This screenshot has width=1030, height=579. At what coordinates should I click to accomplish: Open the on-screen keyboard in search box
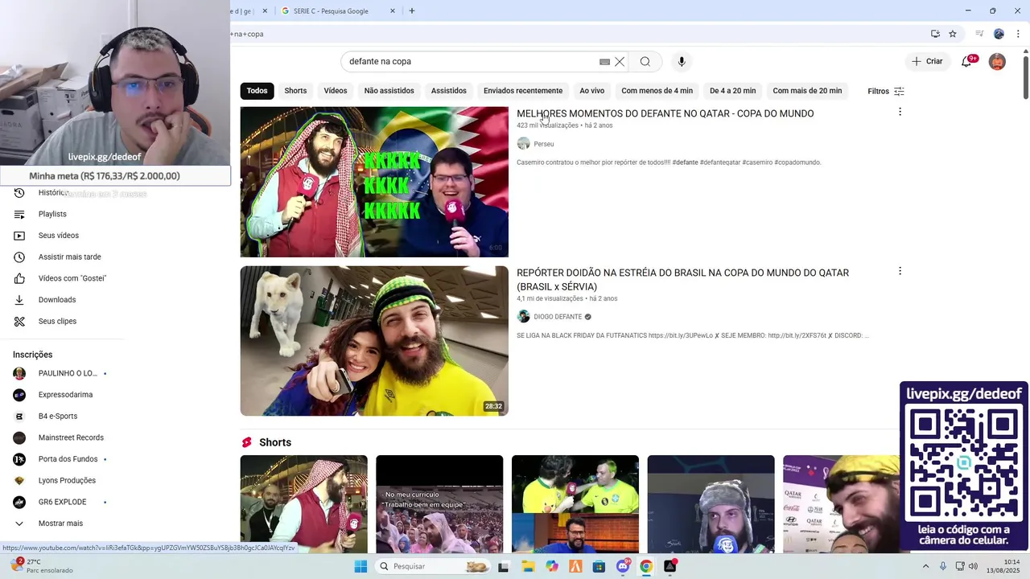pyautogui.click(x=604, y=62)
